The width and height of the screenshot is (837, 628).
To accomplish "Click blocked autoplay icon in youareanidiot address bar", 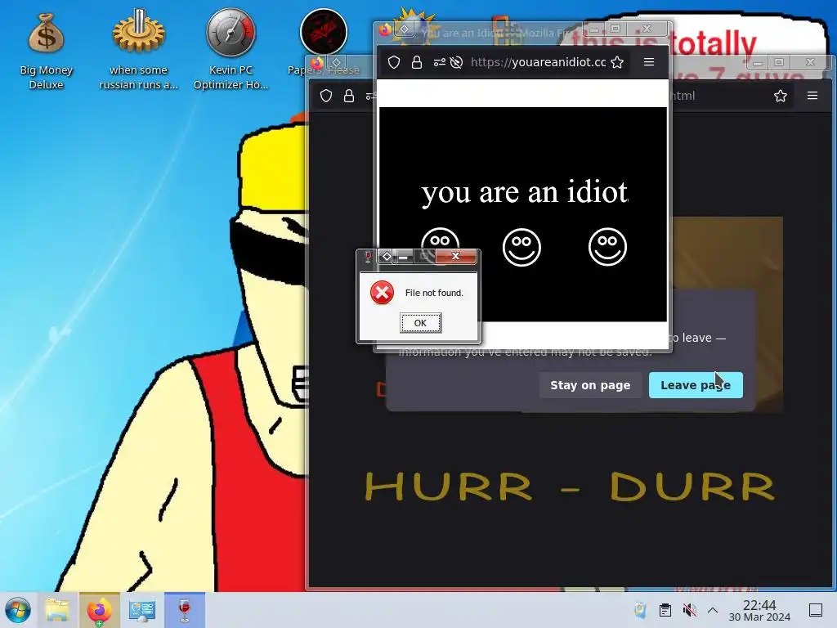I will point(456,62).
